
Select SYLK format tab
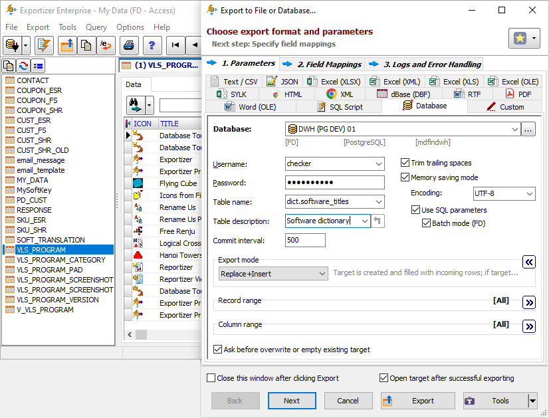click(233, 94)
